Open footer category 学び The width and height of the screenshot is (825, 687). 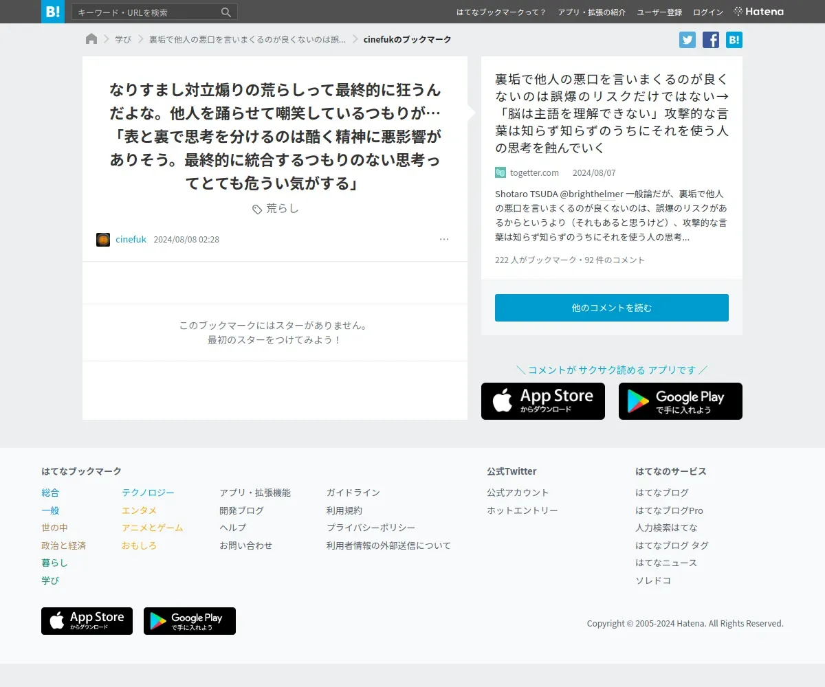tap(50, 581)
